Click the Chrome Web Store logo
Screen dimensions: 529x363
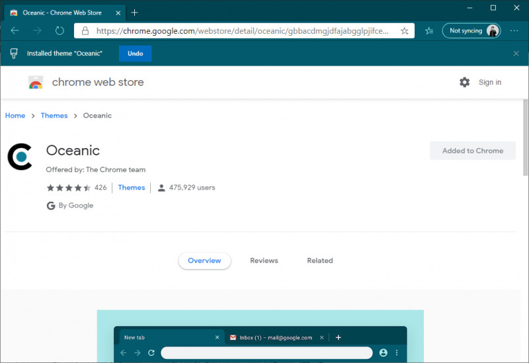[36, 83]
